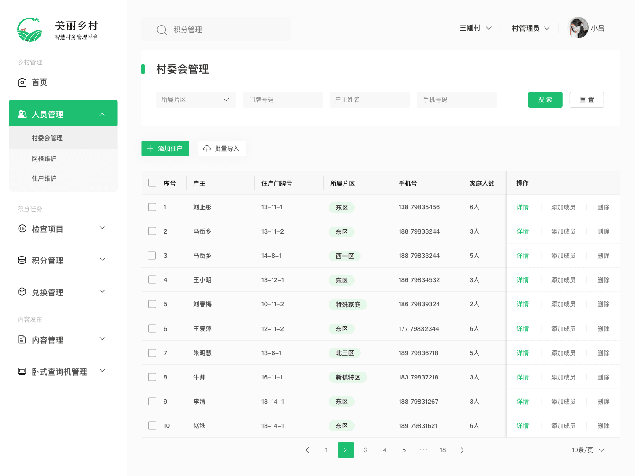Click 删除 for 赵铁
Screen dimensions: 635x476
pos(603,426)
